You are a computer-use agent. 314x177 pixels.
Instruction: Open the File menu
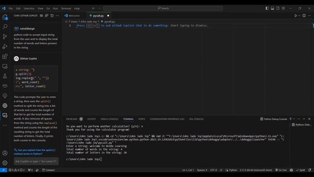(11, 8)
